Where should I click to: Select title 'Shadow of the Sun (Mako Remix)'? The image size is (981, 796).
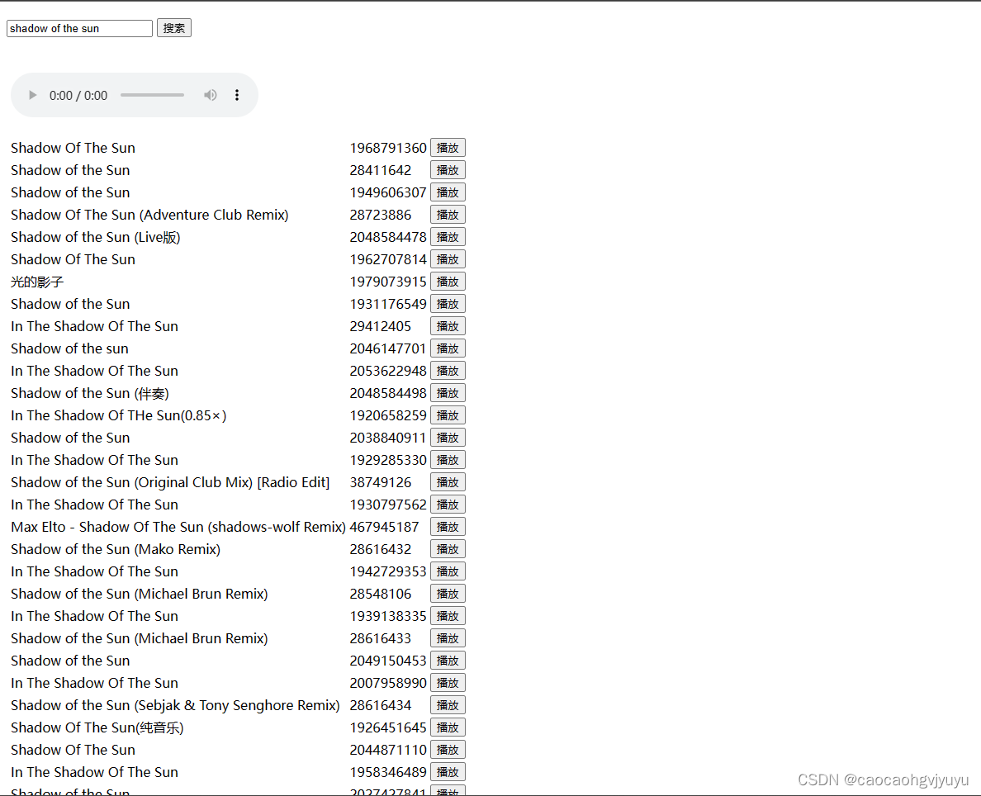point(116,549)
